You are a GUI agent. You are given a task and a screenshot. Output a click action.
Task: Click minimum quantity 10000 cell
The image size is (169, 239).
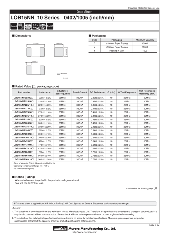145,43
